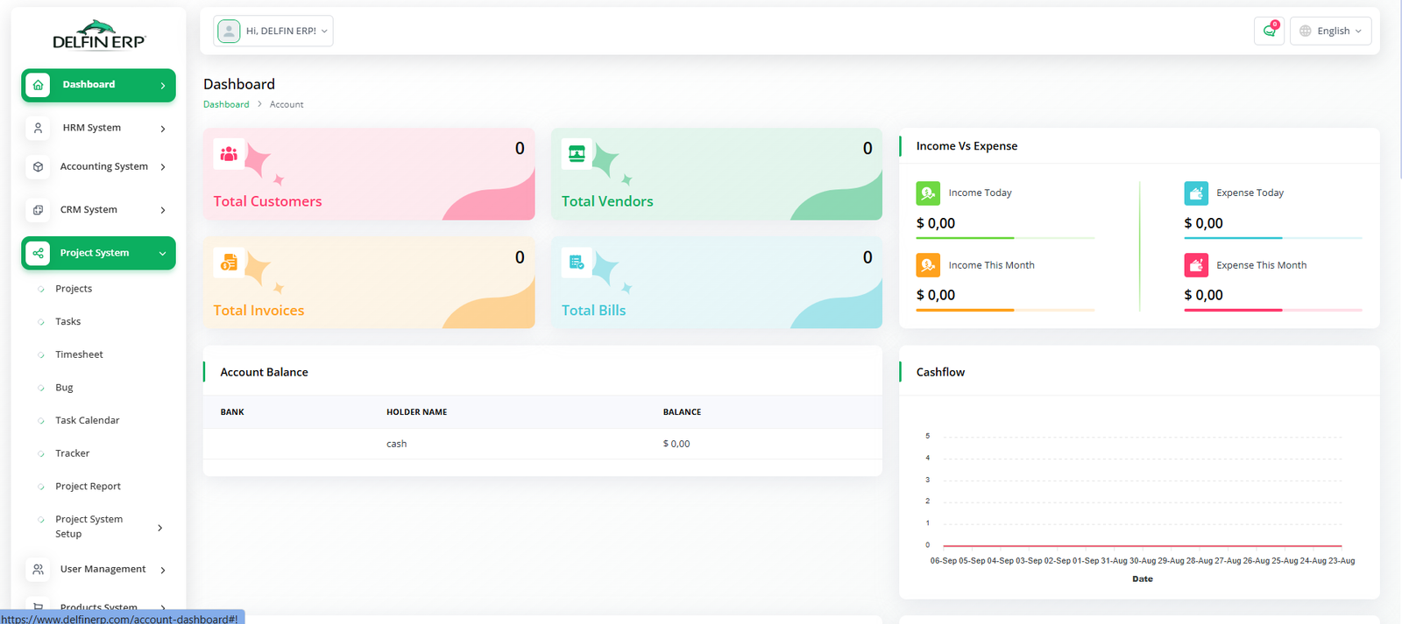Click the DELFIN ERP logo

point(98,36)
